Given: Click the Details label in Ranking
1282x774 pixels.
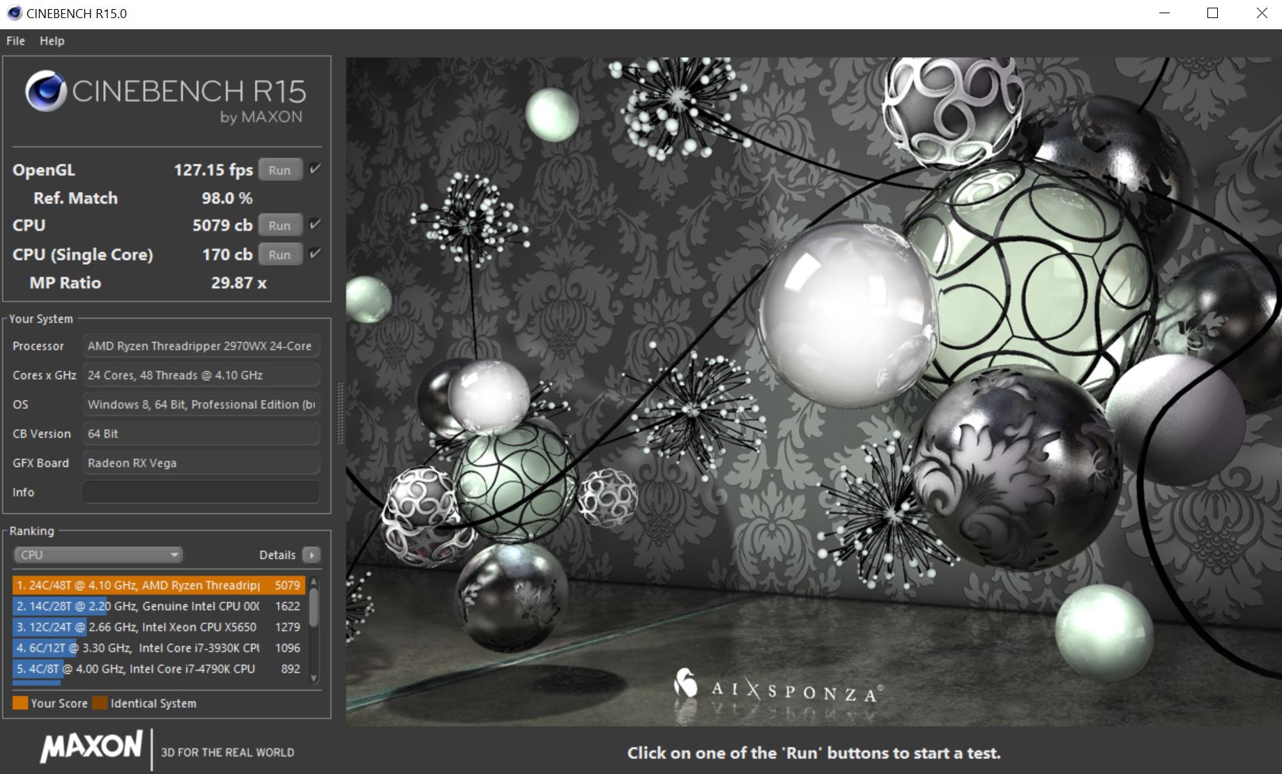Looking at the screenshot, I should click(277, 555).
